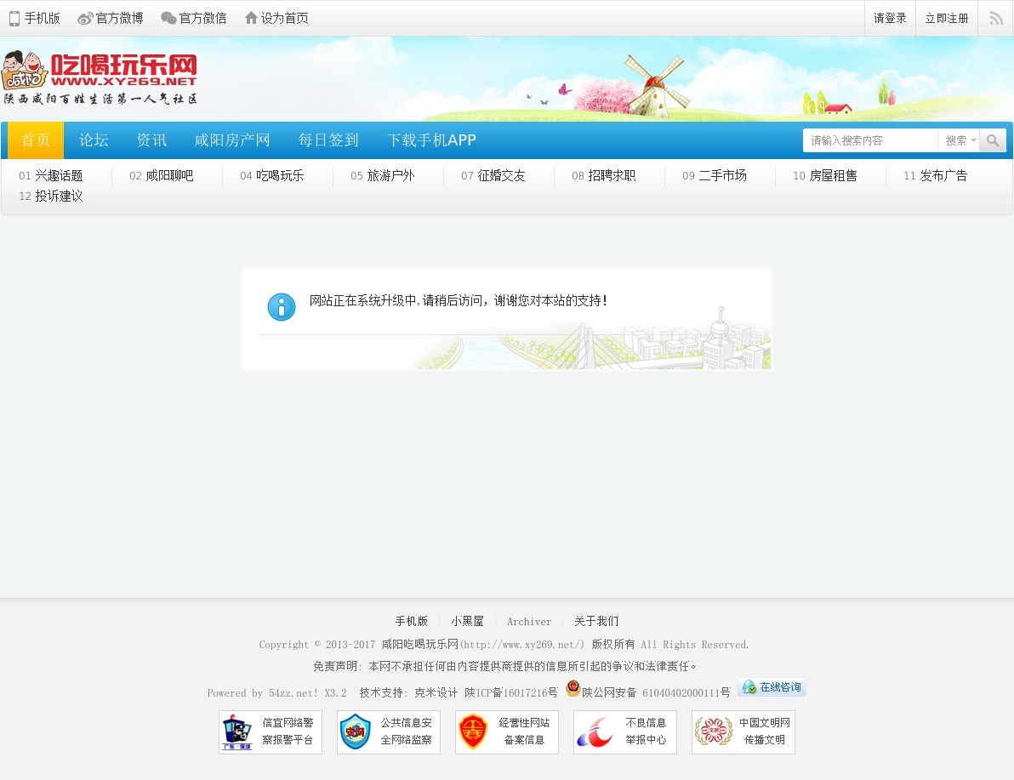Focus the 请输入搜索内容 search field
This screenshot has width=1014, height=780.
869,140
